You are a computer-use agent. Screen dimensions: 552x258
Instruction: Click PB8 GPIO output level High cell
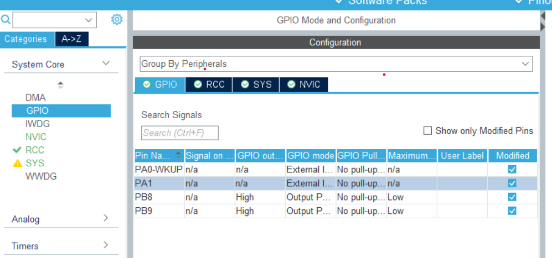click(x=260, y=197)
